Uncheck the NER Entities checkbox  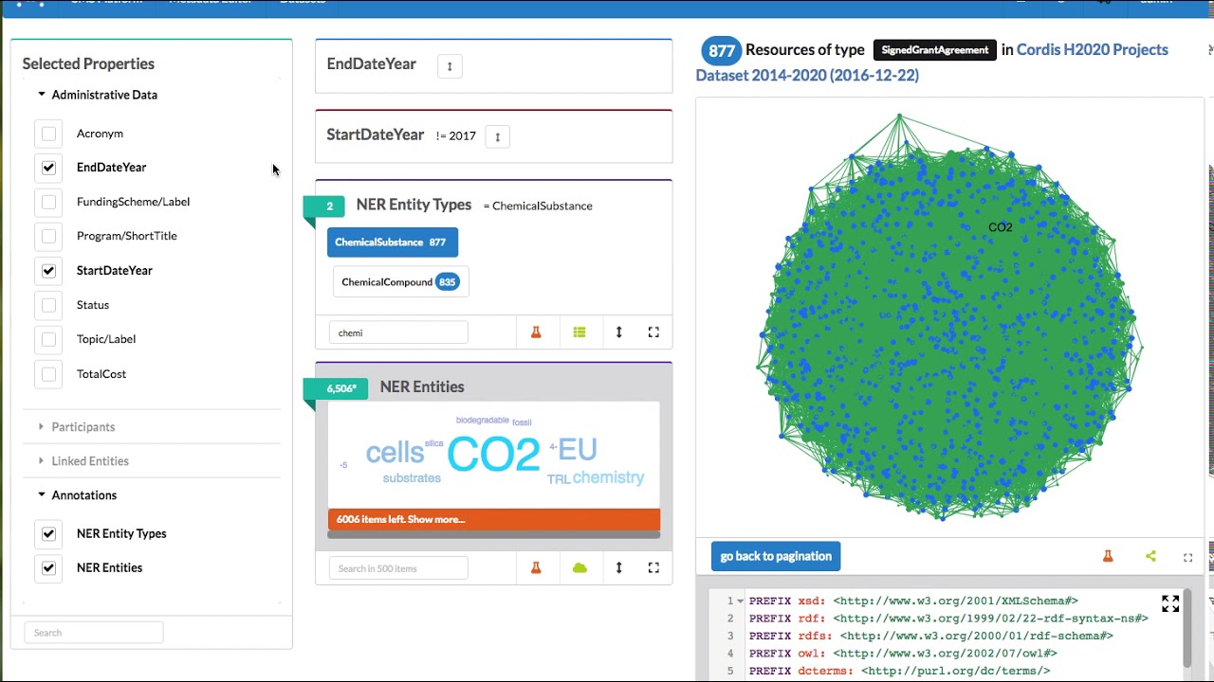pyautogui.click(x=48, y=567)
